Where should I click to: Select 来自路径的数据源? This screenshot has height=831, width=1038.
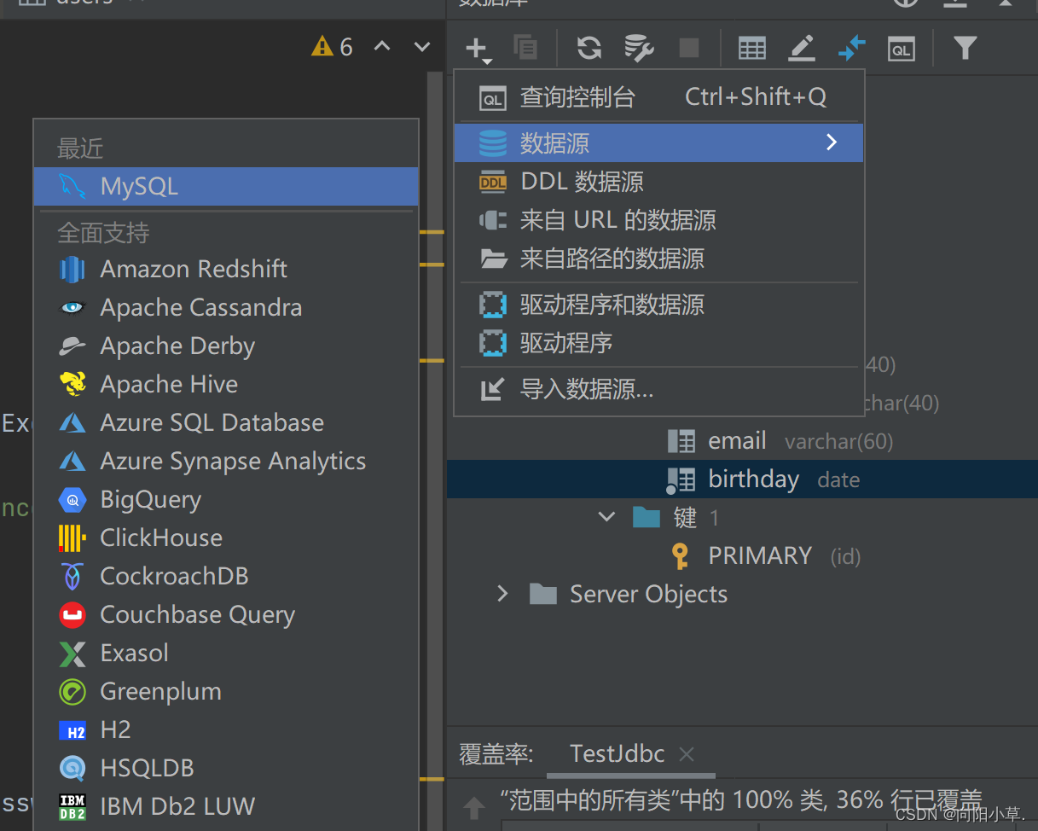659,259
